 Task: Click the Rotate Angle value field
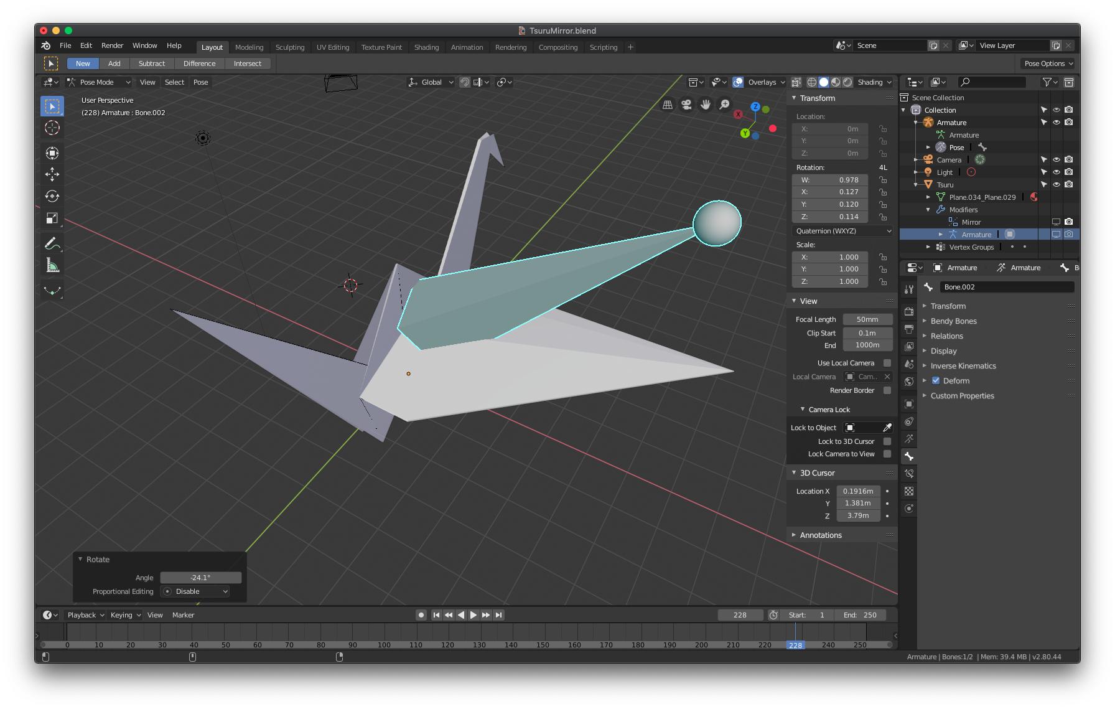pyautogui.click(x=200, y=578)
